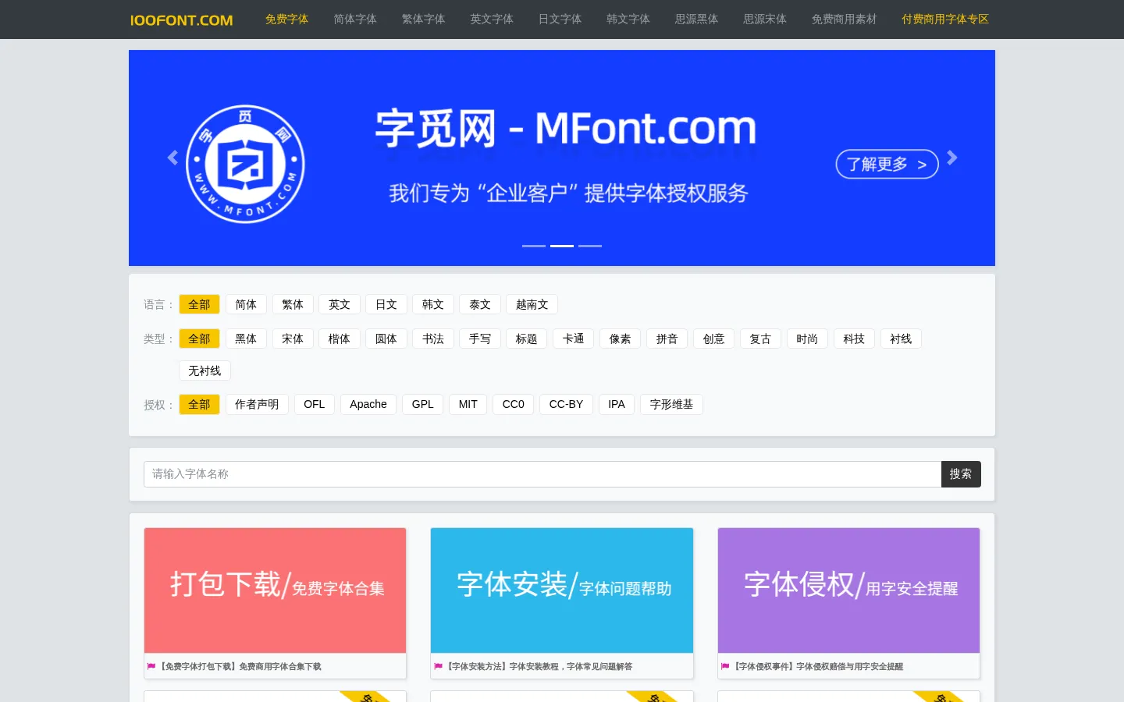Screen dimensions: 1124x702
Task: Click the 搜索 button
Action: 961,474
